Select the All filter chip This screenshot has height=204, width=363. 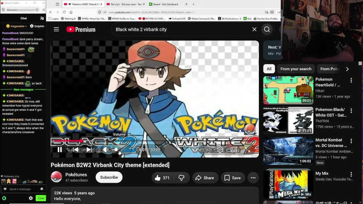[269, 69]
